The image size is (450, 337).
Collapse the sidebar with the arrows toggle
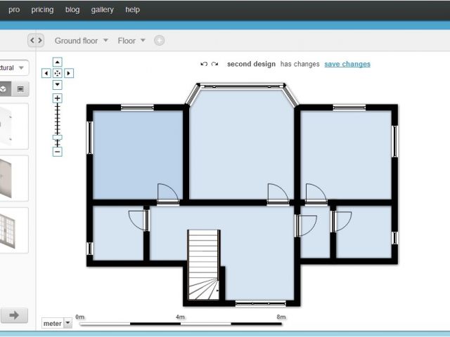tap(36, 41)
